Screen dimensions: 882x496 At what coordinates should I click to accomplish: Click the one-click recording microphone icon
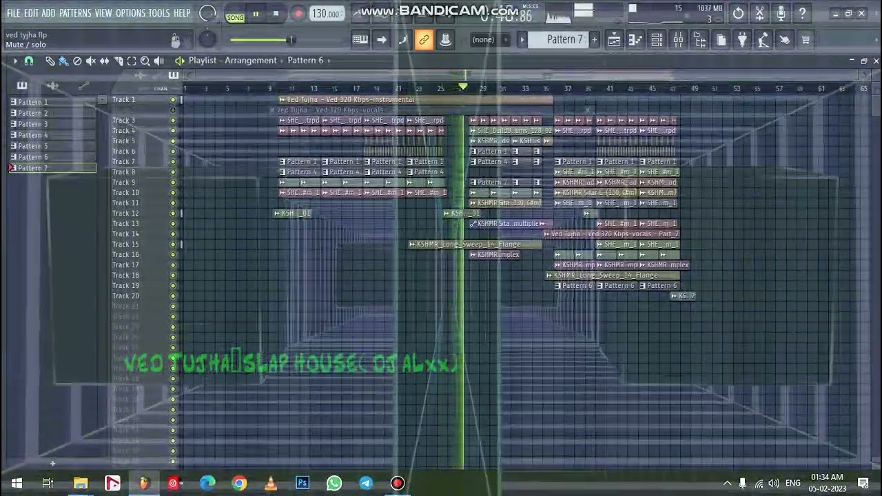(781, 13)
